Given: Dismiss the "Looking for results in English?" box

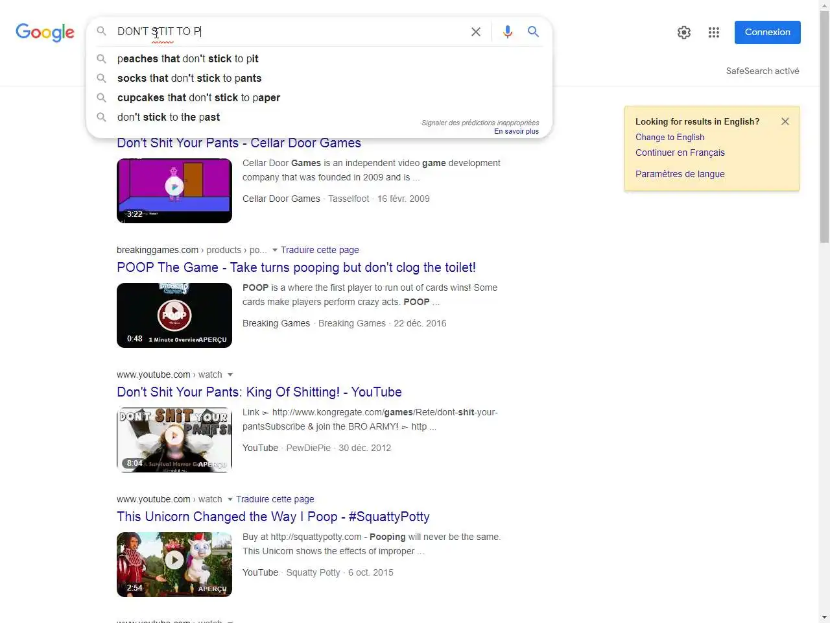Looking at the screenshot, I should pyautogui.click(x=785, y=121).
